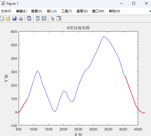Open the 插入(I) menu
This screenshot has width=151, height=136.
[52, 11]
